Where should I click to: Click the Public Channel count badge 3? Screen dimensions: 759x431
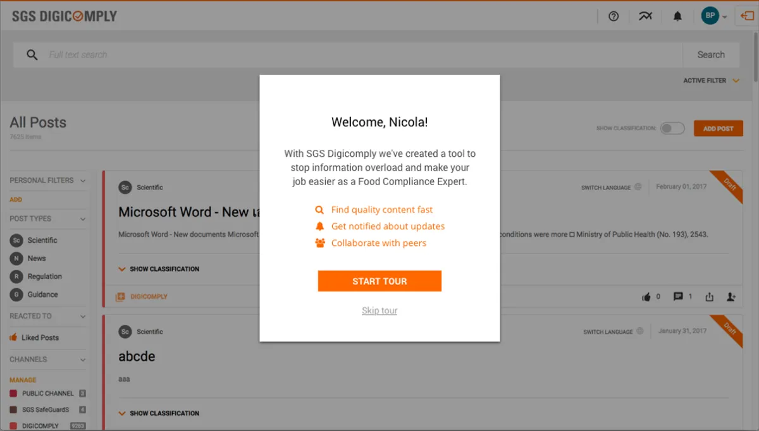pyautogui.click(x=82, y=393)
